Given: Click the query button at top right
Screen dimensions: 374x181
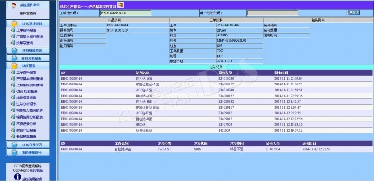Looking at the screenshot, I should pos(353,12).
